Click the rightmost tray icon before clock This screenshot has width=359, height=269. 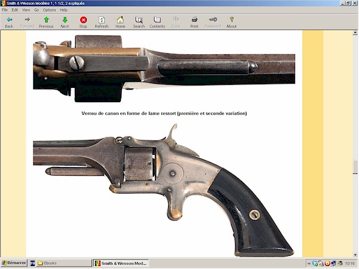click(x=340, y=264)
